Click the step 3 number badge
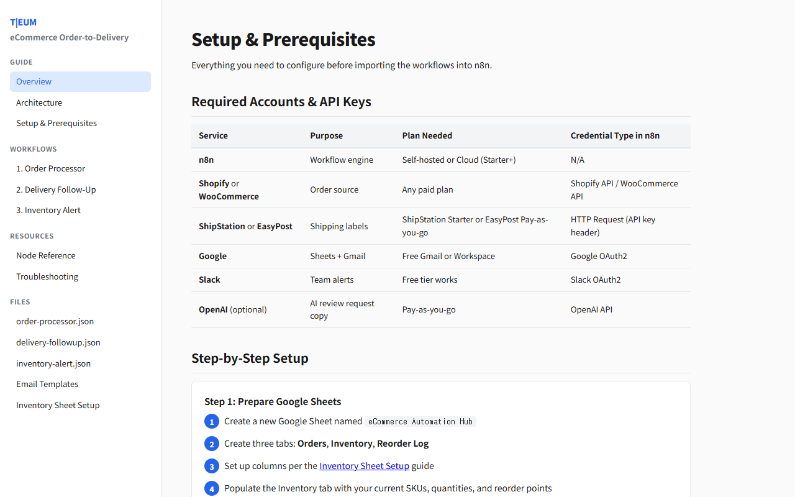Viewport: 795px width, 497px height. pos(212,467)
